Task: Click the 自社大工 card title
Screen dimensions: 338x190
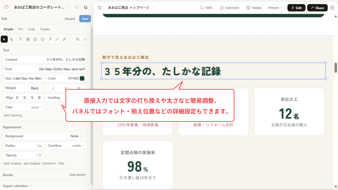Action: (x=289, y=99)
